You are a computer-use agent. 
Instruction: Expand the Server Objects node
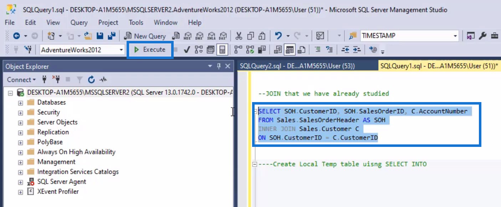click(20, 123)
